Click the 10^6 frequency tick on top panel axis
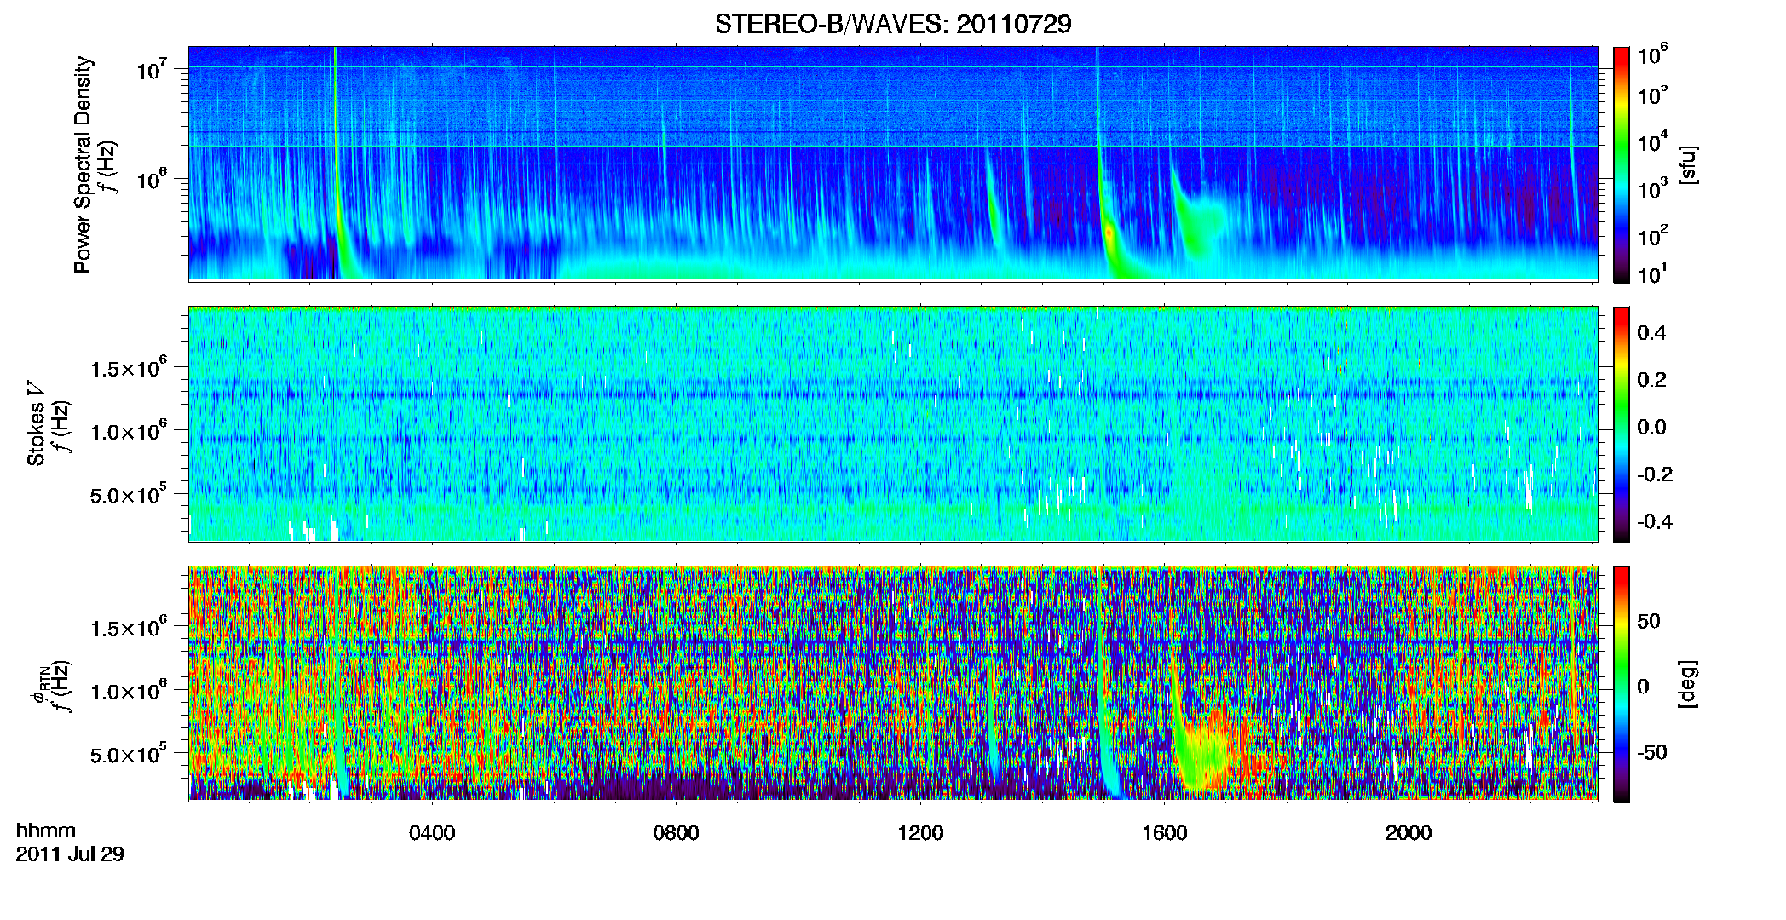Screen dimensions: 1786x920 tap(153, 180)
